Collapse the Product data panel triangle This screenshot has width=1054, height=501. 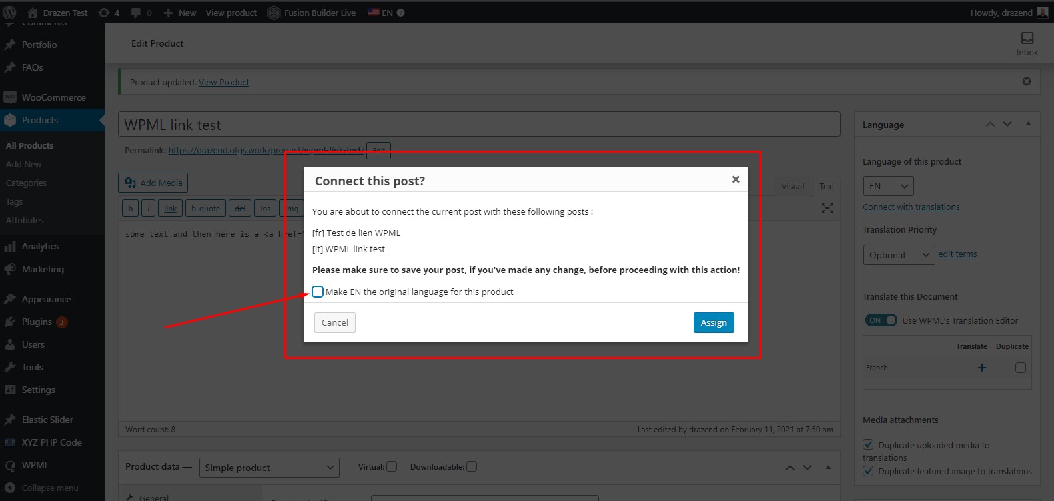pos(828,467)
